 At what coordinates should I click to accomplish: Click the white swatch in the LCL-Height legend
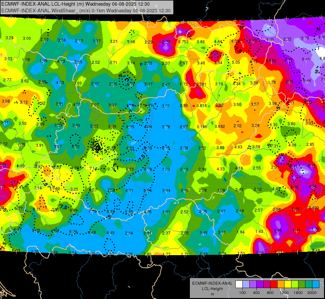click(239, 284)
